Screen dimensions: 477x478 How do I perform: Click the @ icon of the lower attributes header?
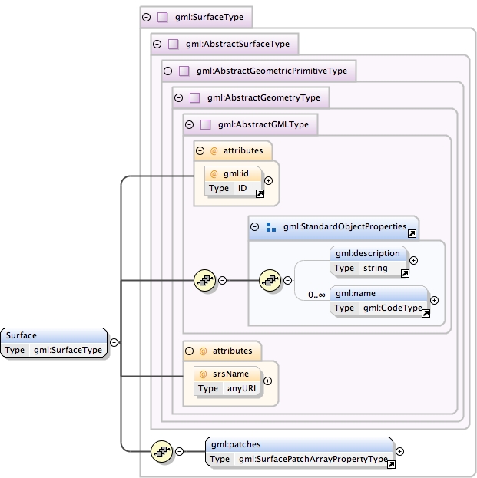[203, 351]
